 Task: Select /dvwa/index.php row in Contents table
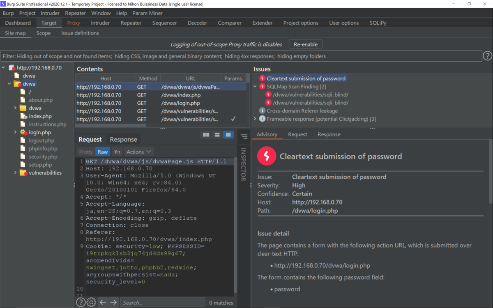(161, 95)
